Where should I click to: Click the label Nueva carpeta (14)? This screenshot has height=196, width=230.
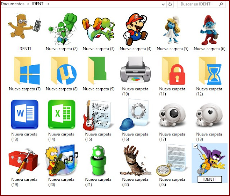[61, 137]
